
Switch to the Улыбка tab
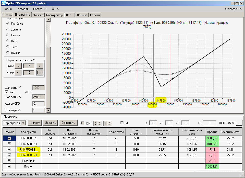(x=38, y=15)
